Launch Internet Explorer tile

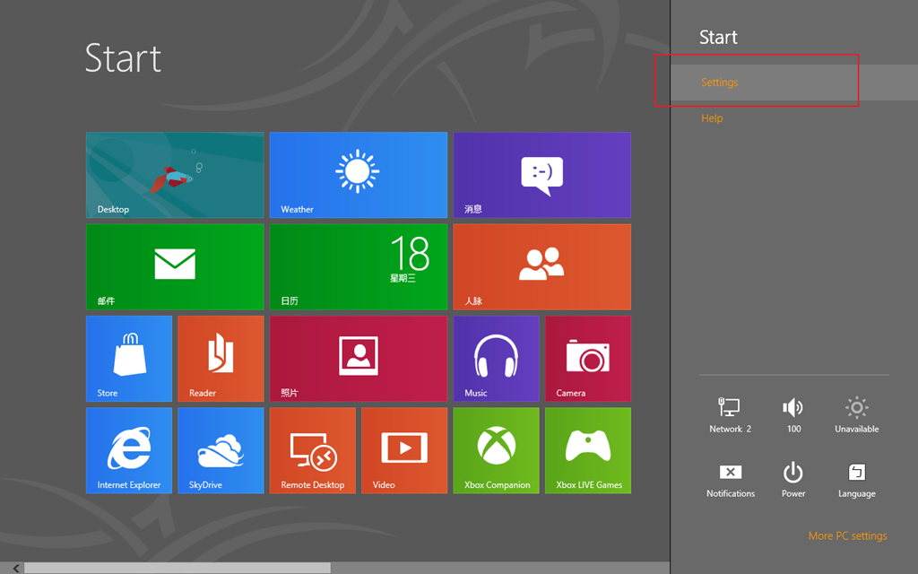point(129,450)
